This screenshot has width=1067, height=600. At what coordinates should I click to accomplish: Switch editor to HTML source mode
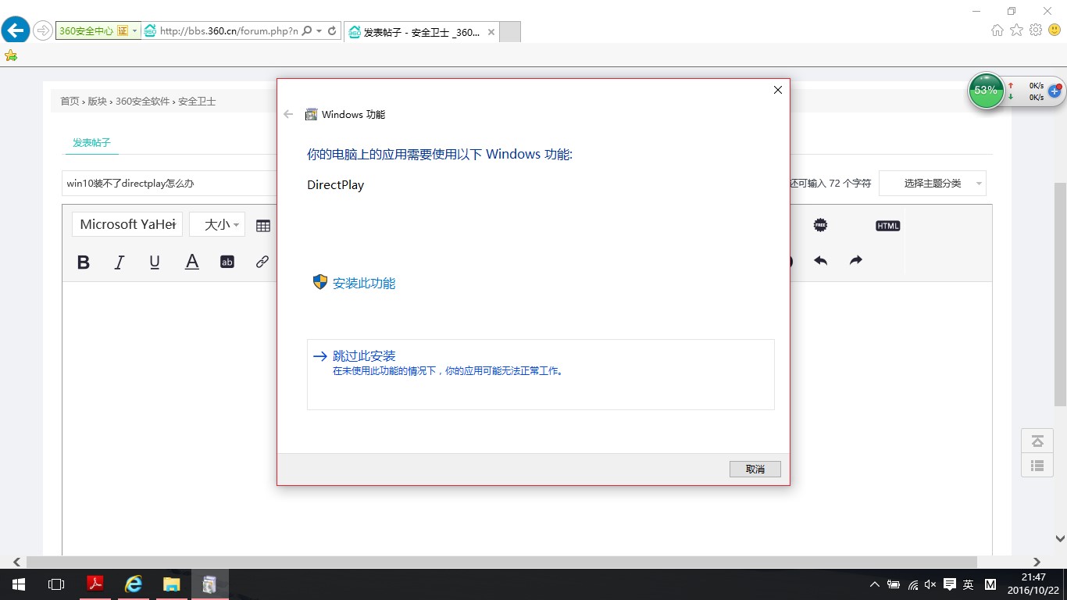click(x=888, y=226)
